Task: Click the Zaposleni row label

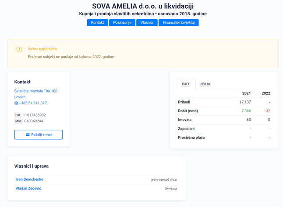Action: 186,129
